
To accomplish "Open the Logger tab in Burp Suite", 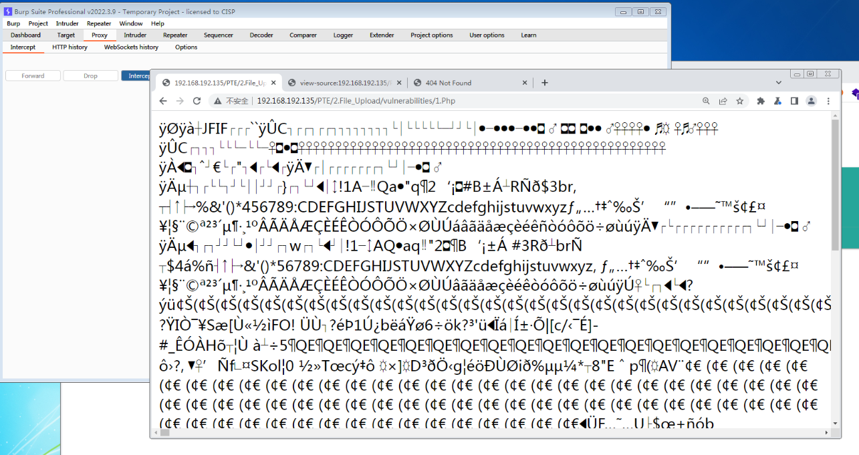I will coord(343,35).
